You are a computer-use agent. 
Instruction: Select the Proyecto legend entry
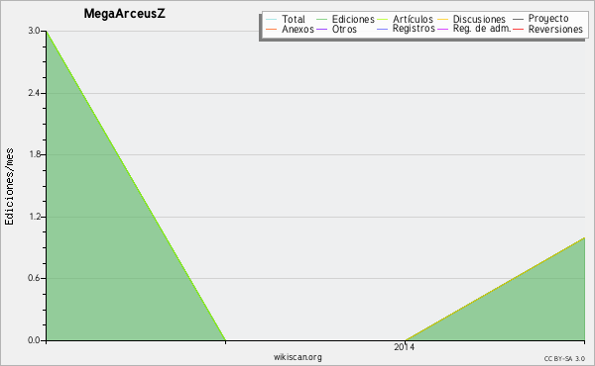tap(540, 19)
